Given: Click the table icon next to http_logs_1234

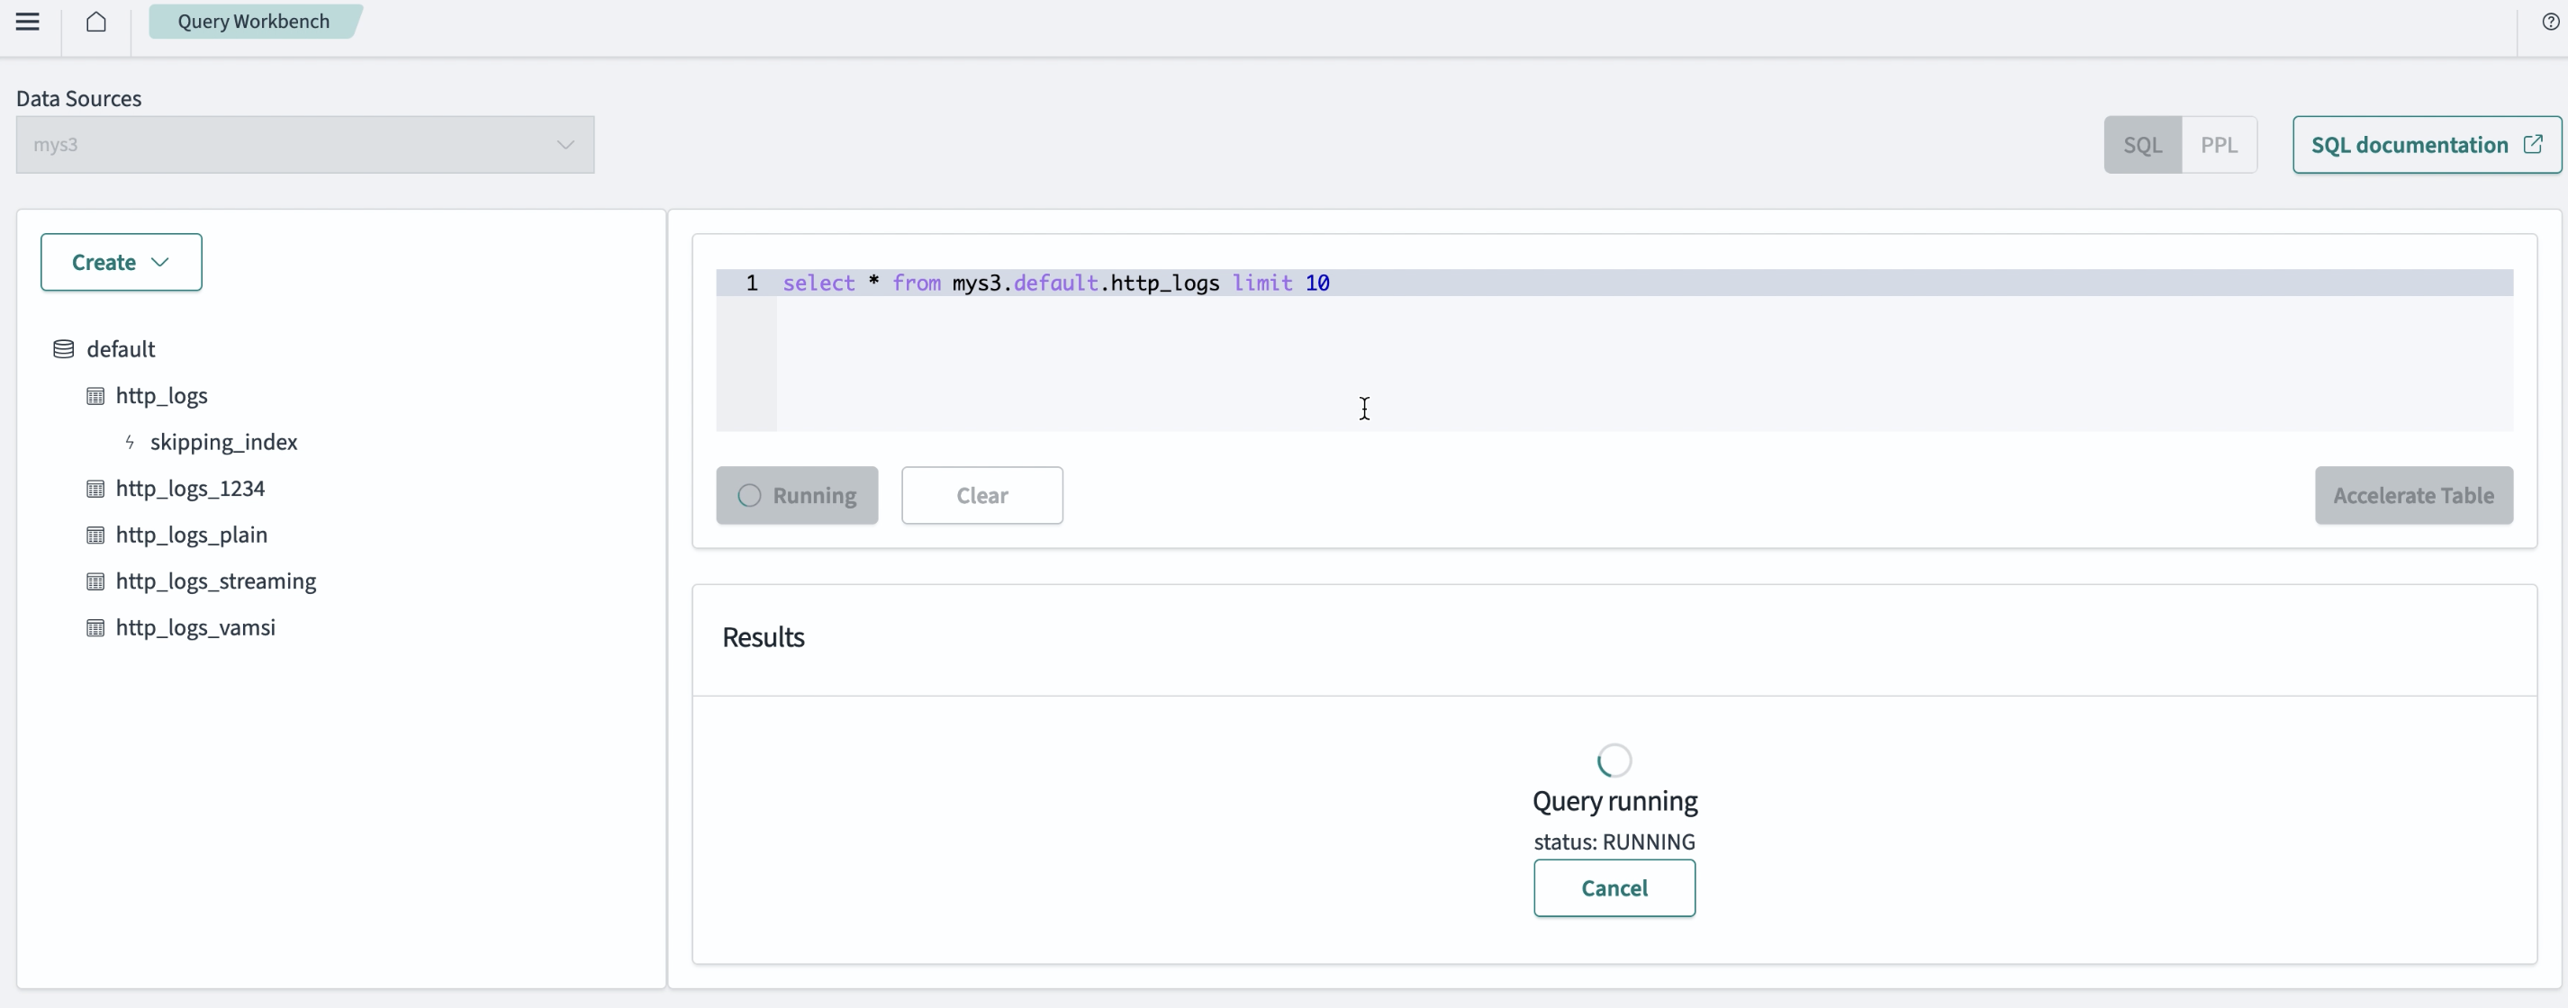Looking at the screenshot, I should [x=95, y=489].
